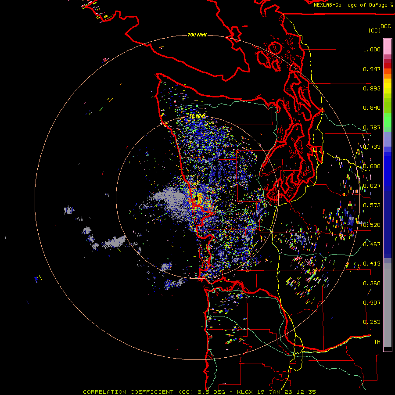Click the 0.360 color scale value
Image resolution: width=395 pixels, height=395 pixels.
click(372, 284)
